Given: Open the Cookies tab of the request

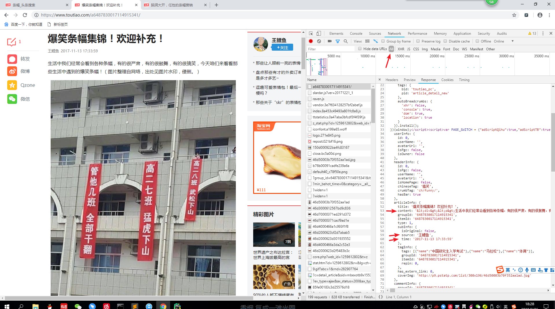Looking at the screenshot, I should pos(447,80).
